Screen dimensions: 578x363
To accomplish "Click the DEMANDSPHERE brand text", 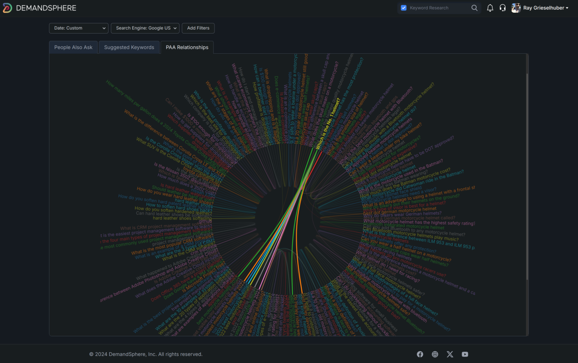I will (x=46, y=8).
